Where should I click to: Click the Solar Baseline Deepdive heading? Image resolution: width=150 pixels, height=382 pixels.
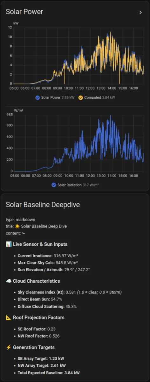(x=43, y=205)
